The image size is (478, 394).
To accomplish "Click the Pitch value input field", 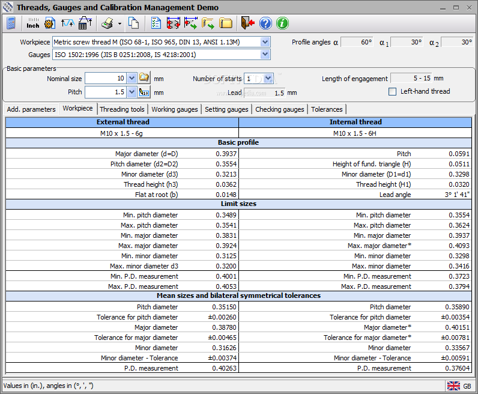I will (106, 92).
